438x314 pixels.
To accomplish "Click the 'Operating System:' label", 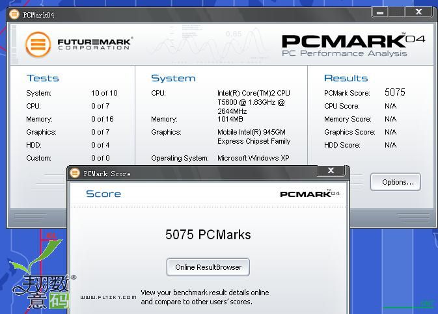I will tap(180, 158).
